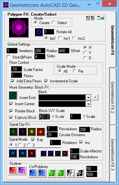This screenshot has width=119, height=185.
Task: Select the V offset direction radio button
Action: [85, 53]
